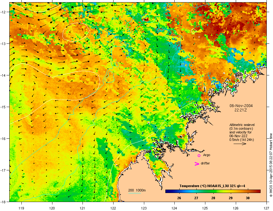Click the dark red warm end of colorbar
The image size is (273, 211).
[258, 191]
